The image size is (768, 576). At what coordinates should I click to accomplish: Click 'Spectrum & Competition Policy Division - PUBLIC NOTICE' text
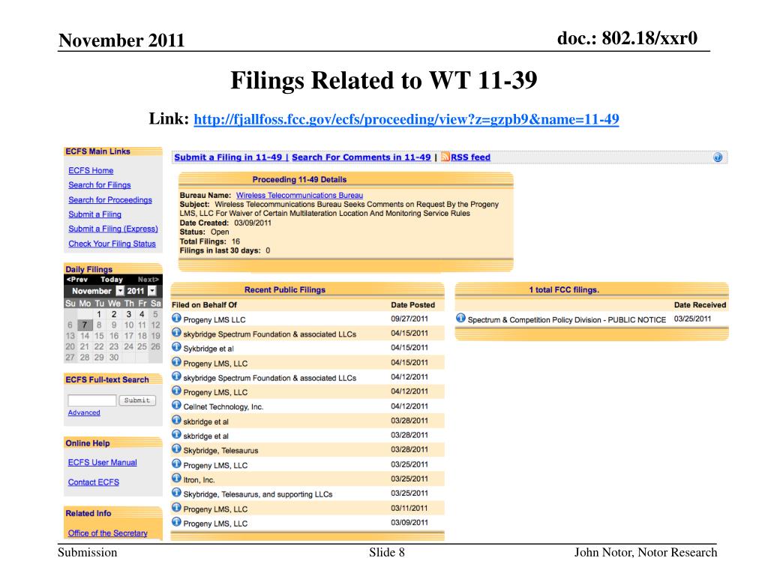[x=567, y=319]
